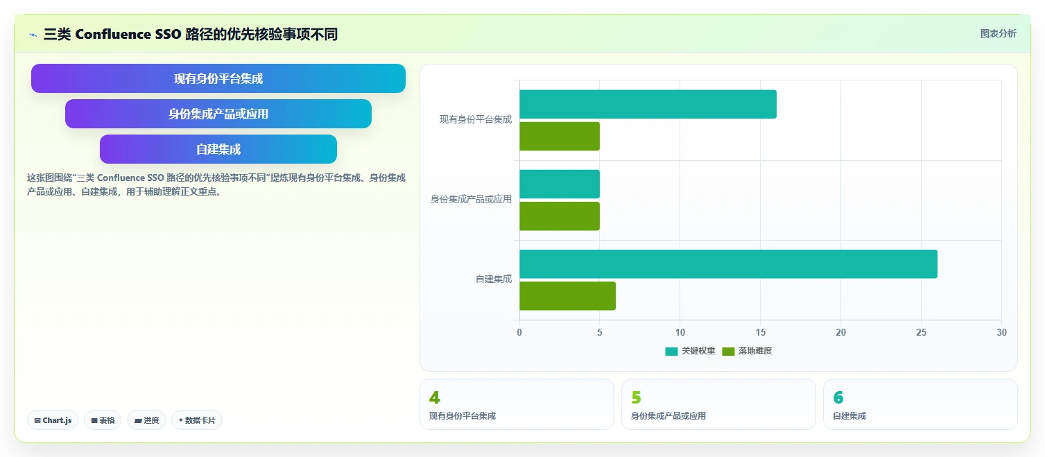Click teal 关键权重 bar for 身份集成产品或应用

pos(560,184)
